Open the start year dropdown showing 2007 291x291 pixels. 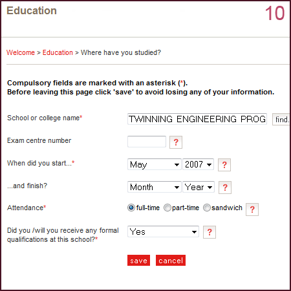[x=198, y=164]
